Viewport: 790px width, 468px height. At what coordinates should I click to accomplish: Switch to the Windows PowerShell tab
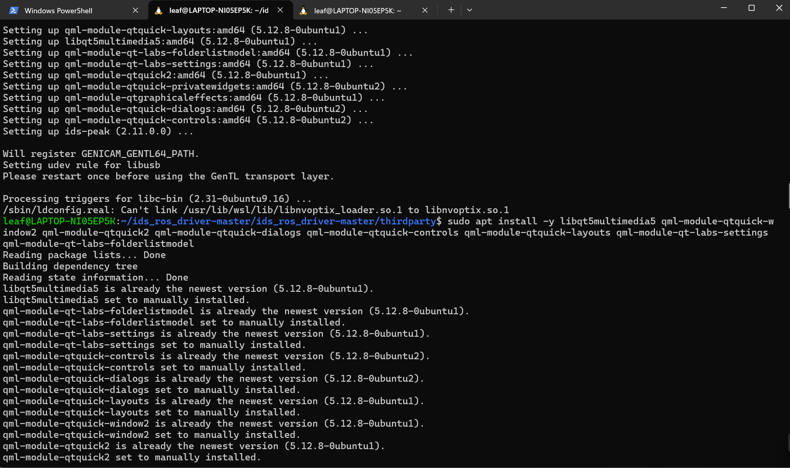pos(58,10)
